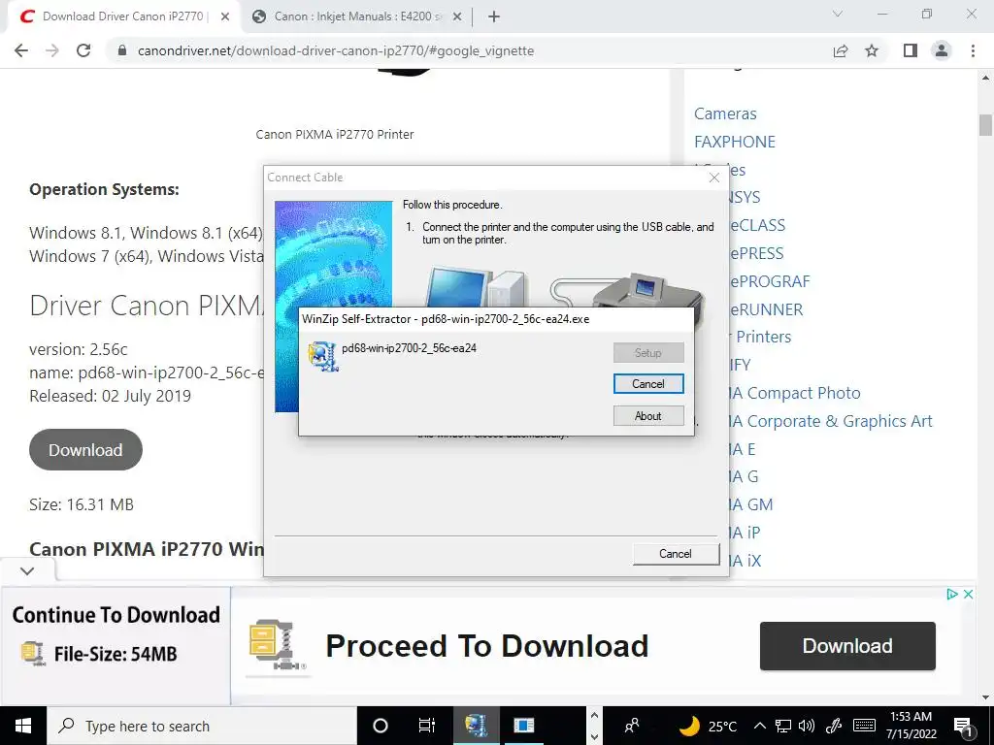Viewport: 994px width, 745px height.
Task: Click the version: 2.56c text
Action: tap(79, 349)
